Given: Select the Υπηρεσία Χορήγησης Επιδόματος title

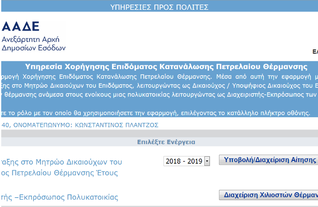Looking at the screenshot, I should coord(166,67).
